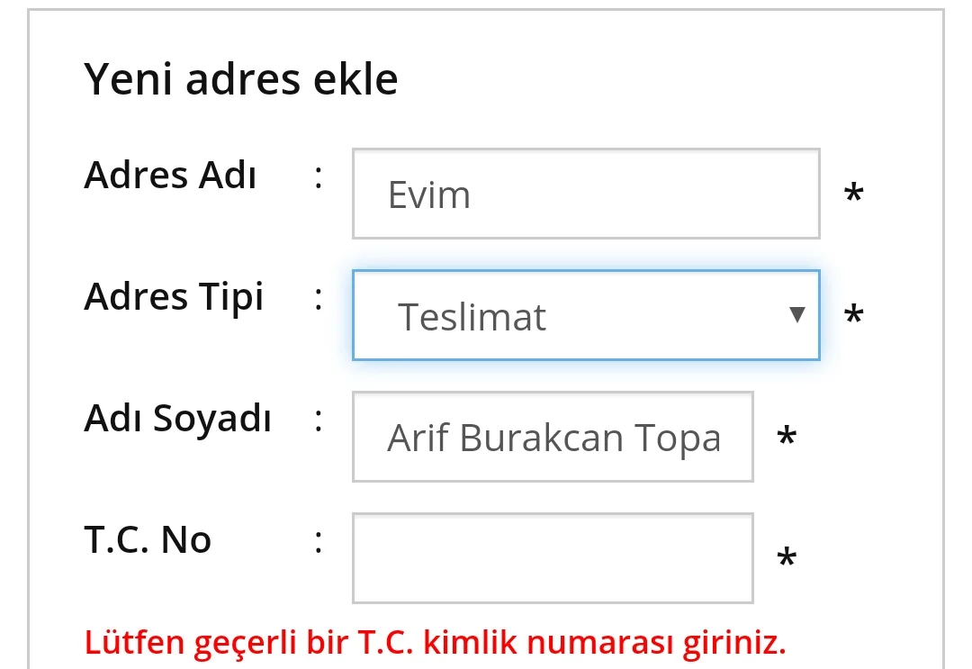This screenshot has height=669, width=972.
Task: Select the text Evim in its field
Action: (428, 193)
